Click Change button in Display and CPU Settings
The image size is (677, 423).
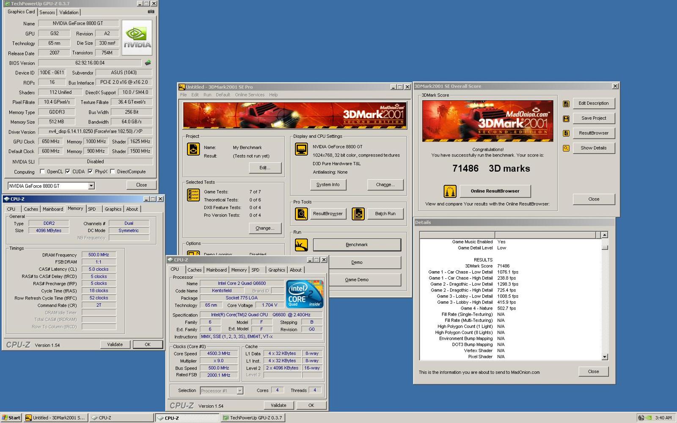[385, 185]
